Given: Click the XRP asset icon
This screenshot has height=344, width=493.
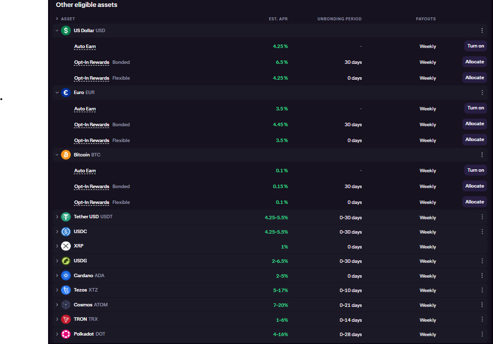Looking at the screenshot, I should (66, 246).
